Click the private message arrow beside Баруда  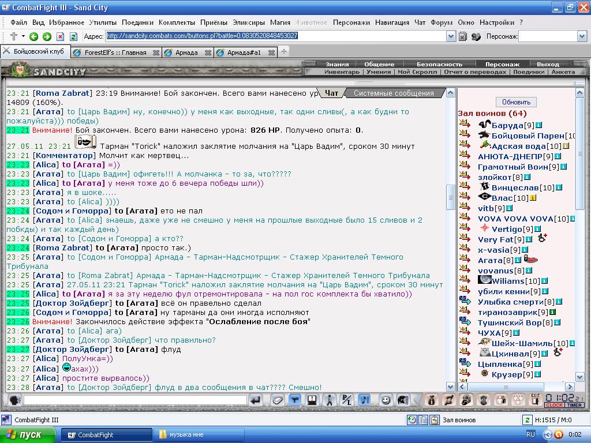[465, 123]
